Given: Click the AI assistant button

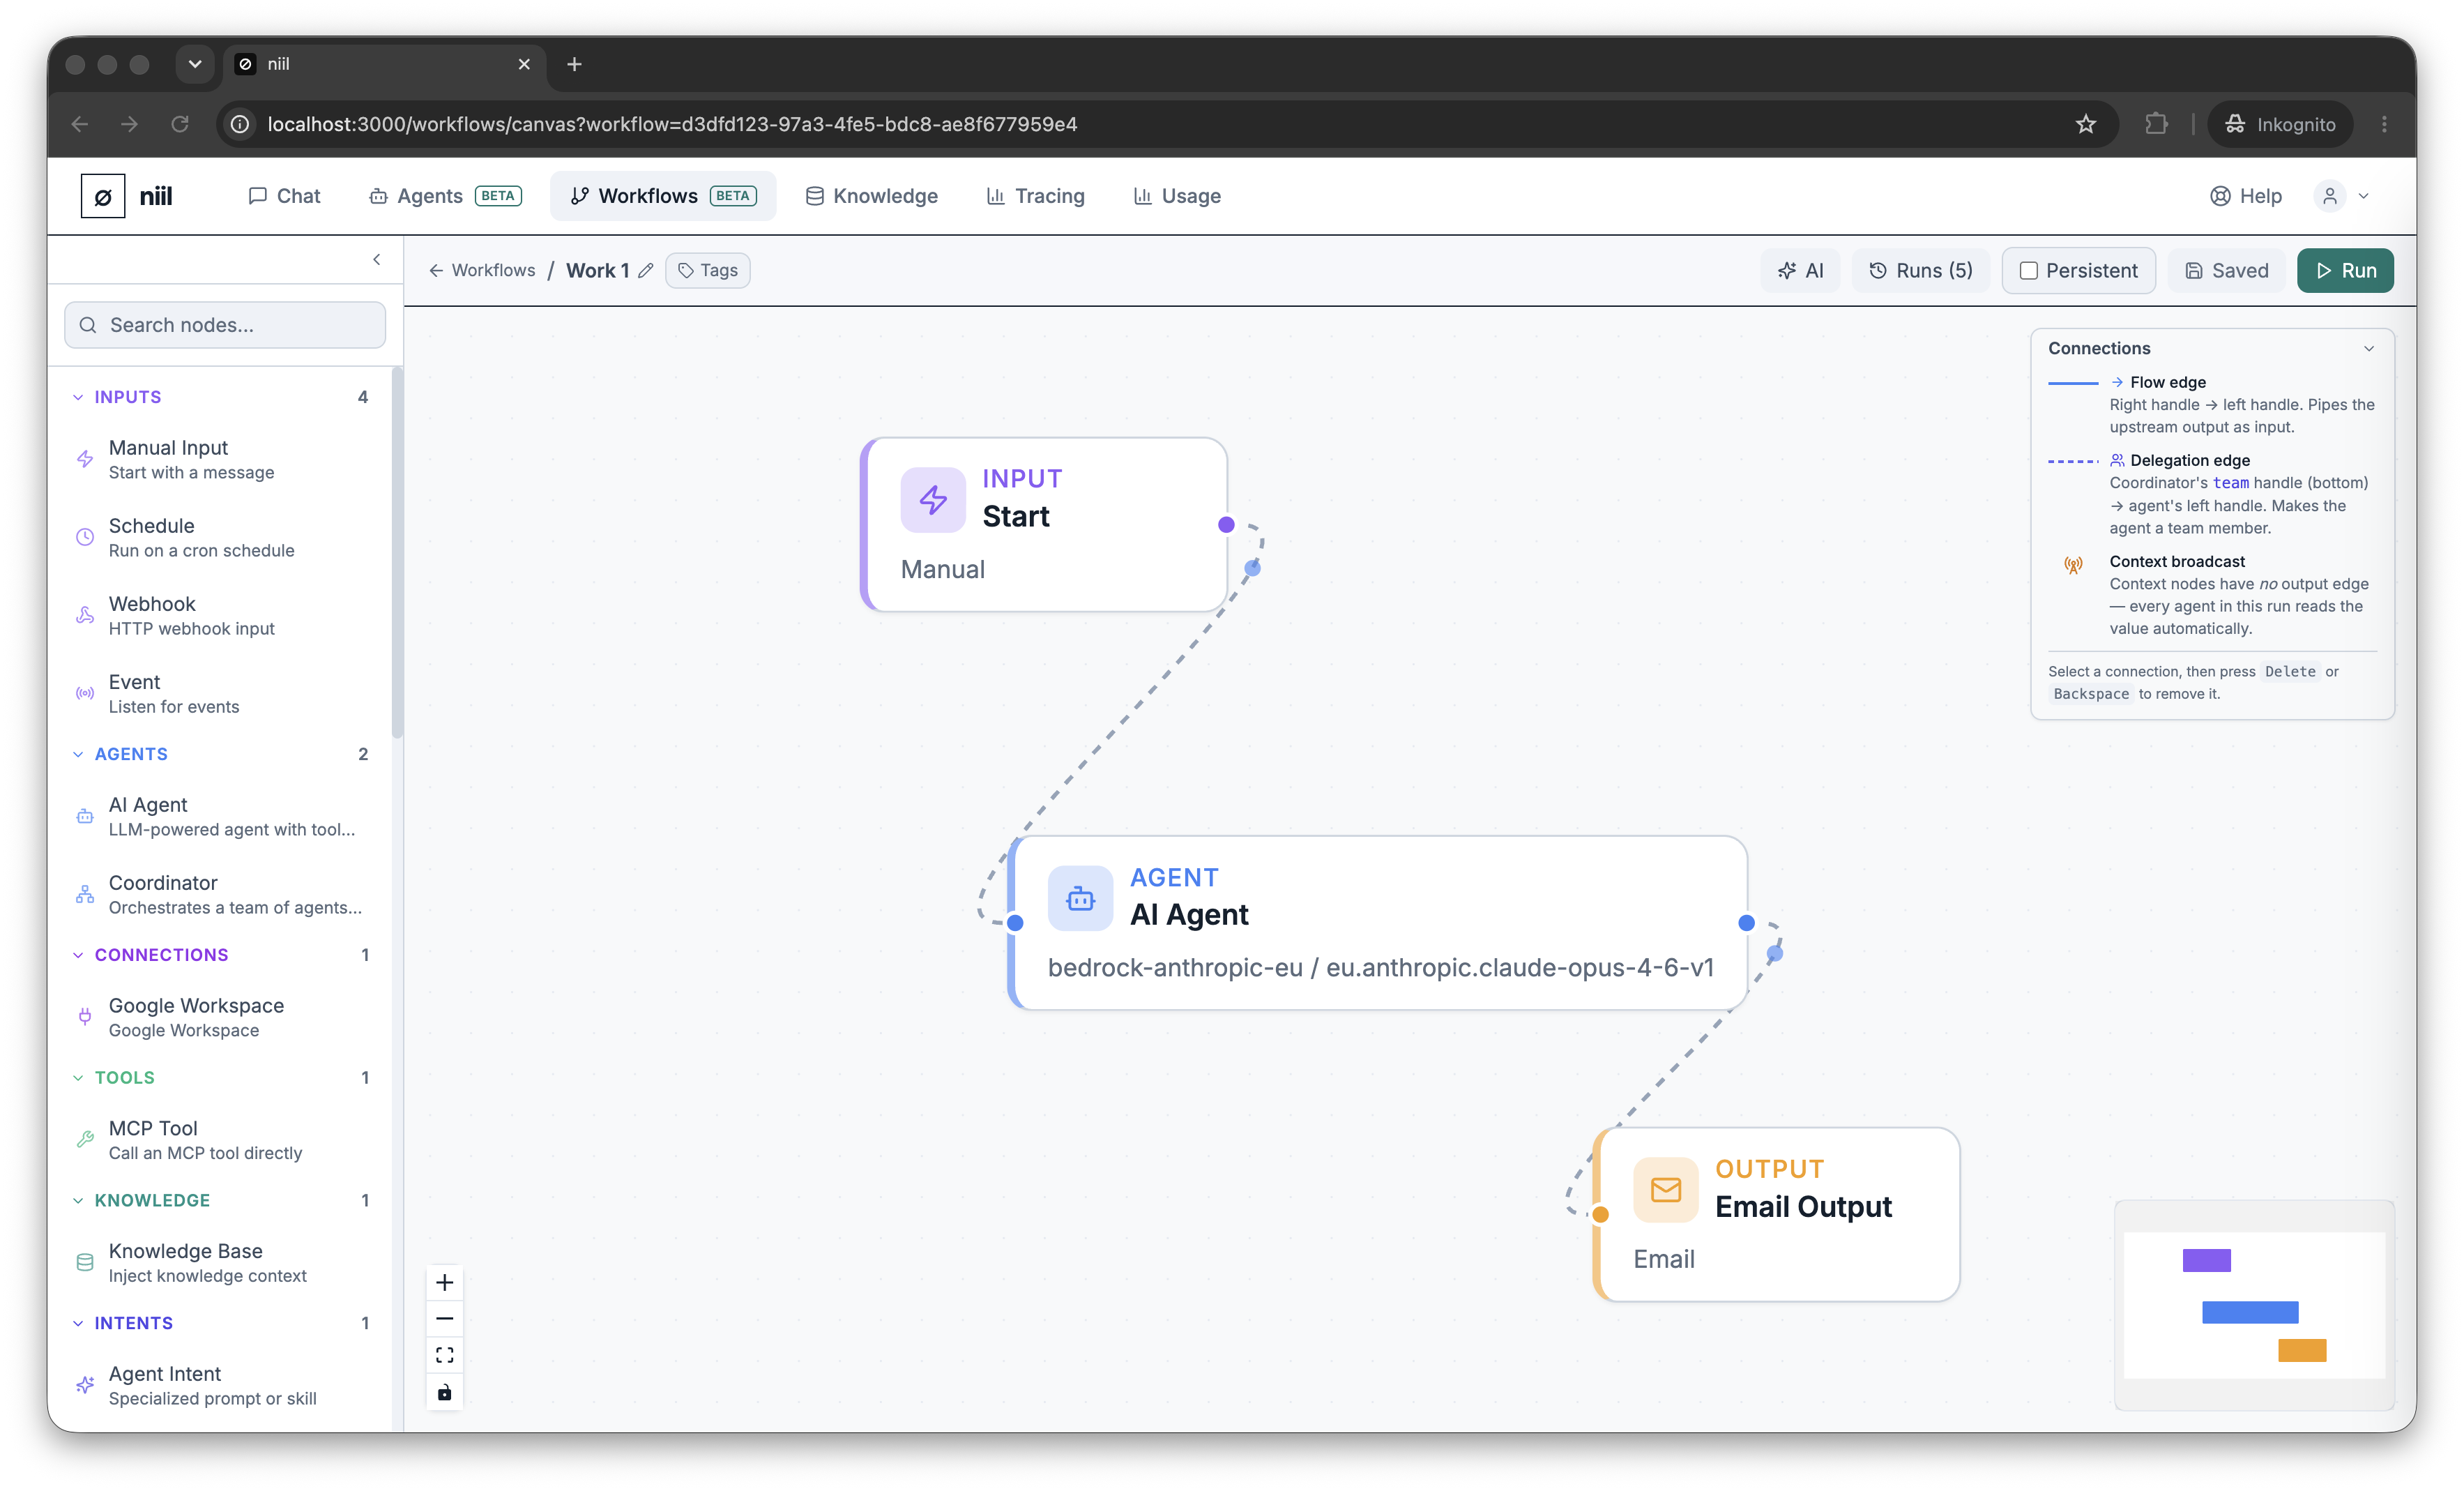Looking at the screenshot, I should pos(1800,270).
